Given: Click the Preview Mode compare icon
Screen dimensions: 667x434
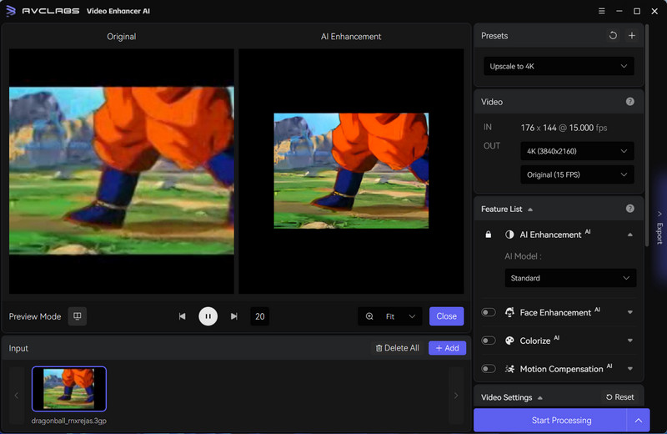Looking at the screenshot, I should (77, 316).
